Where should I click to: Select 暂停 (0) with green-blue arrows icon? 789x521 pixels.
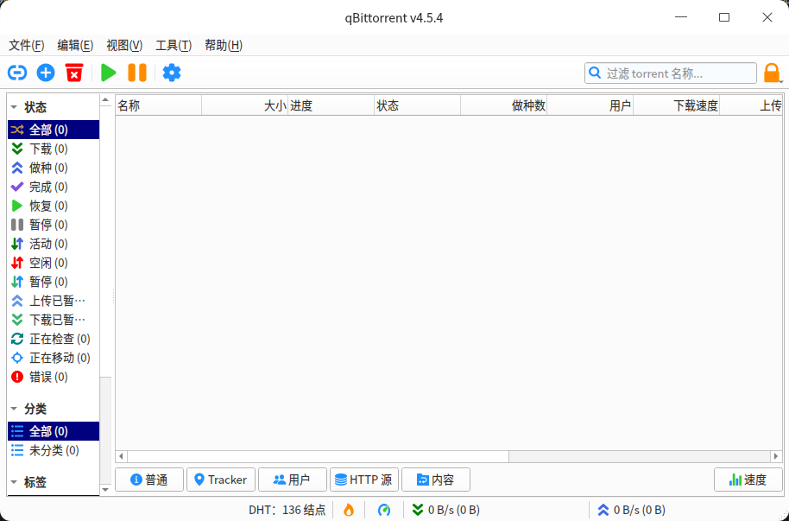[54, 282]
